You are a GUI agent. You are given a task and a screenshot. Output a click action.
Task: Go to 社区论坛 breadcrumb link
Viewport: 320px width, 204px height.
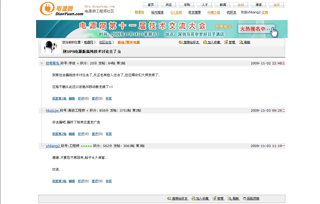[105, 42]
